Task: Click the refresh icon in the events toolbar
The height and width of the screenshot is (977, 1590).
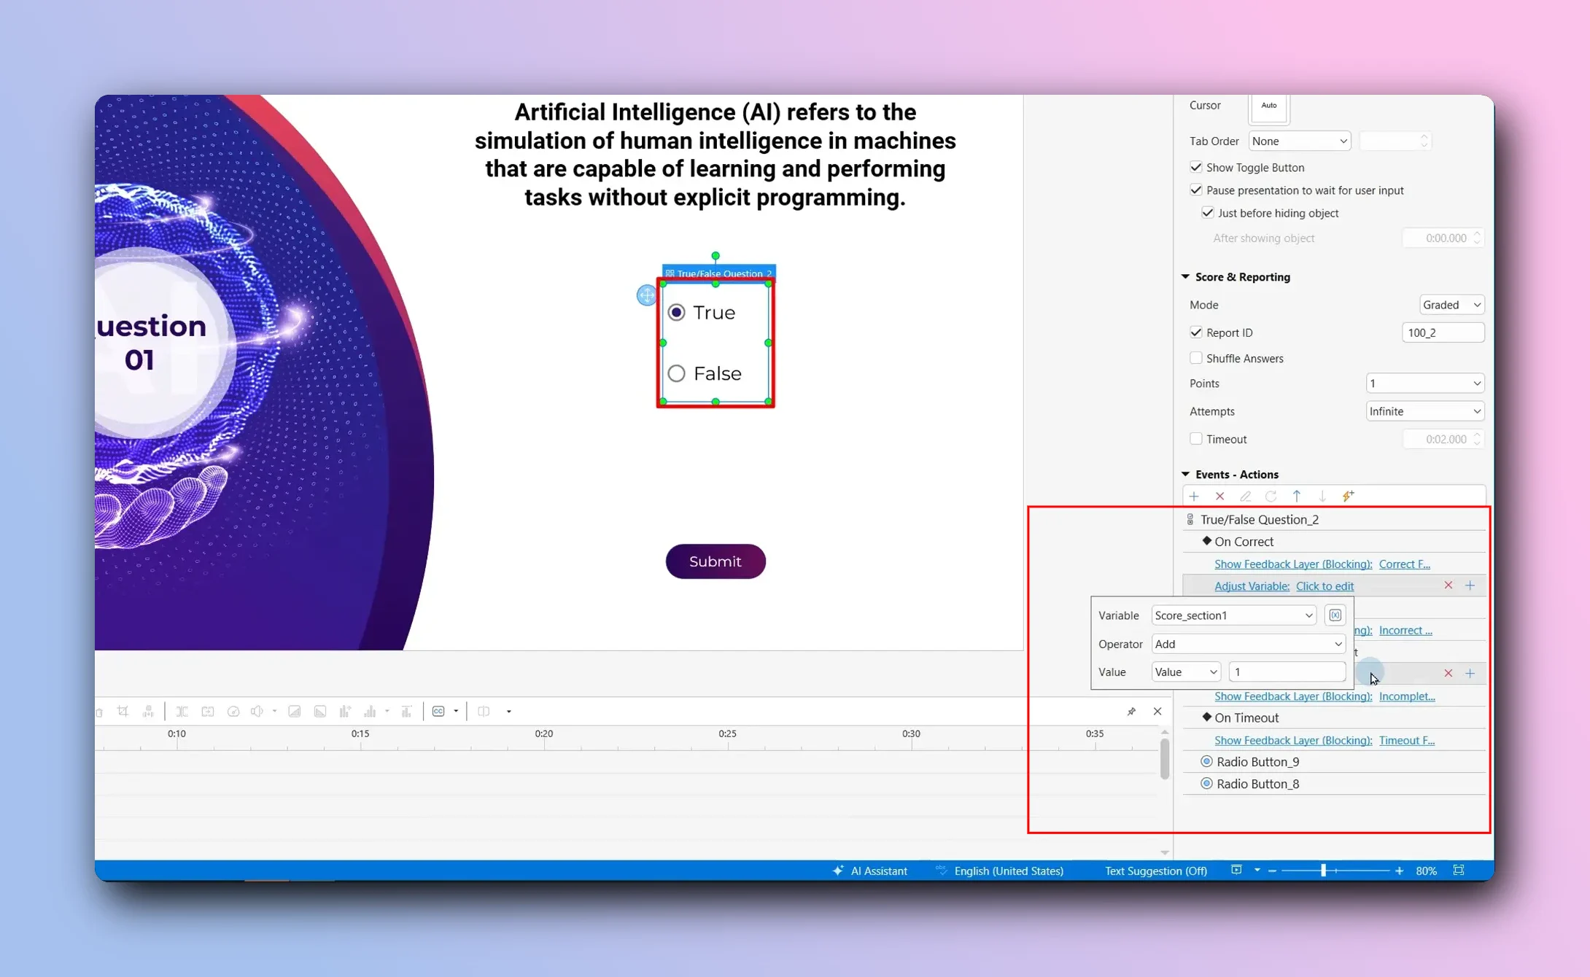Action: [x=1271, y=496]
